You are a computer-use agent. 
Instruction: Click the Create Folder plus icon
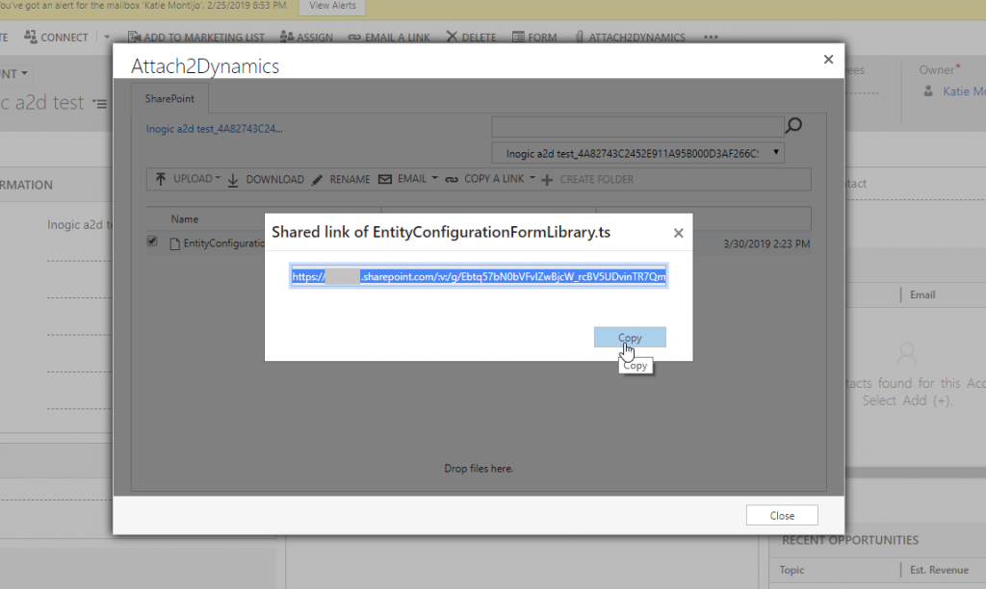pyautogui.click(x=546, y=179)
